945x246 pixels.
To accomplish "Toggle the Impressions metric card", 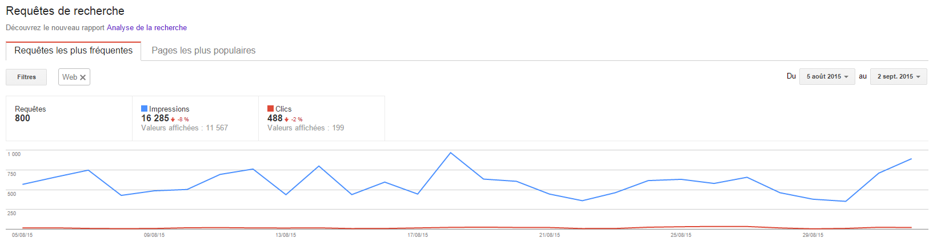I will coord(195,118).
